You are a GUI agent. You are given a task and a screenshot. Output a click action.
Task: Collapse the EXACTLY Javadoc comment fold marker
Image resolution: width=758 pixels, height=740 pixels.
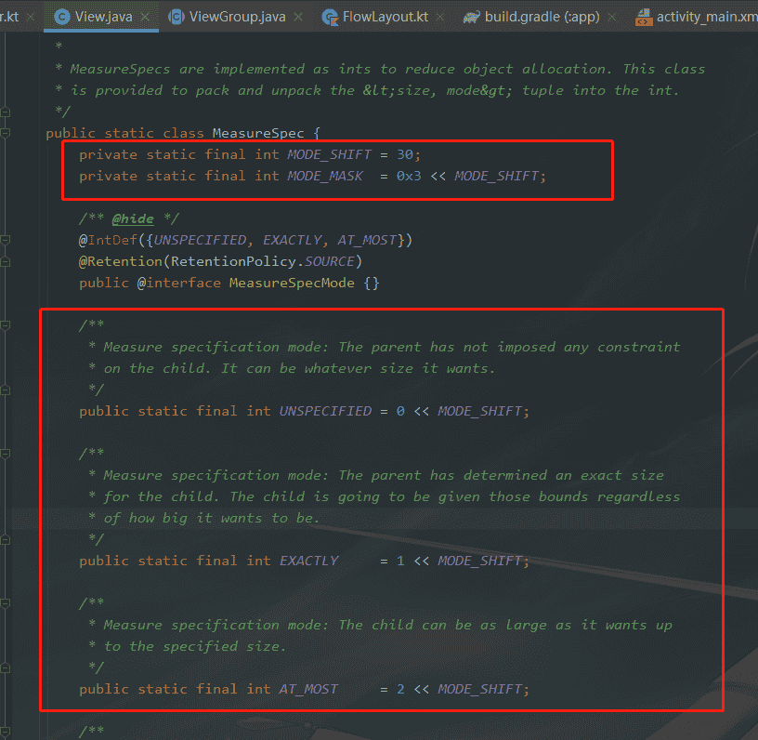(x=6, y=454)
